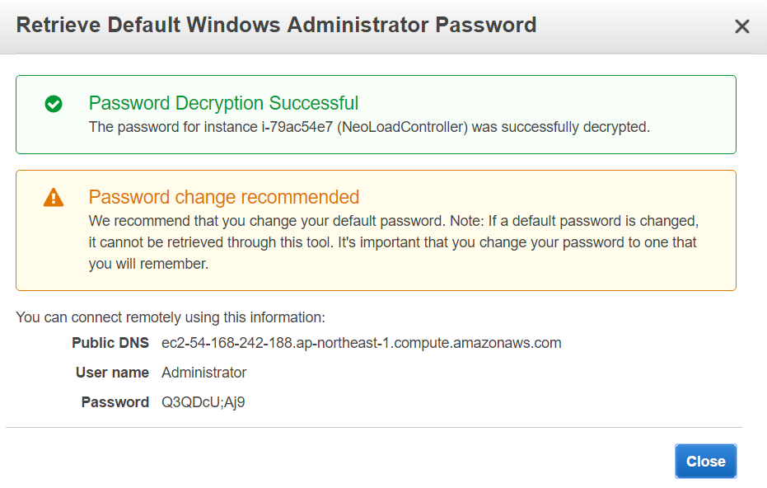This screenshot has width=767, height=488.
Task: Click the orange warning triangle icon
Action: 54,198
